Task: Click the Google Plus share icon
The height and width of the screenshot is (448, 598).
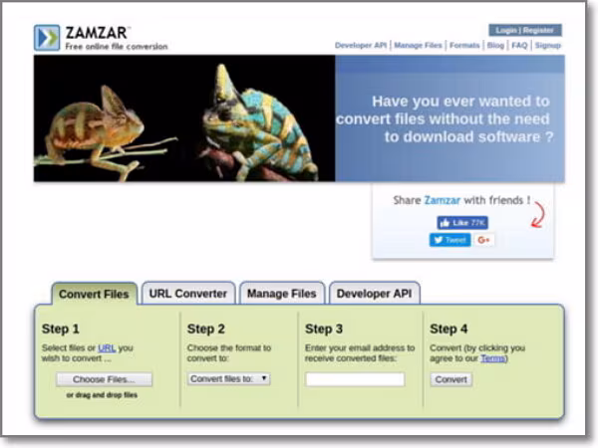Action: [x=483, y=240]
